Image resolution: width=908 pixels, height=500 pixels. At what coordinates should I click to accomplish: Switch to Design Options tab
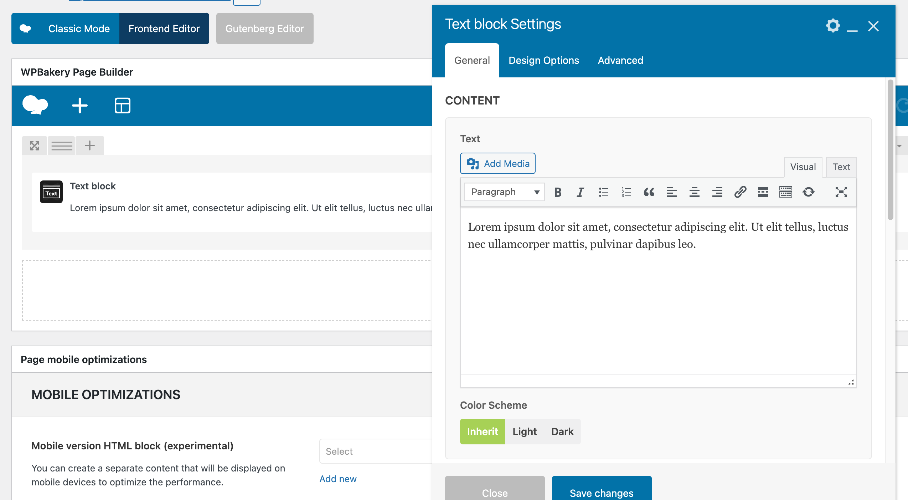coord(544,60)
